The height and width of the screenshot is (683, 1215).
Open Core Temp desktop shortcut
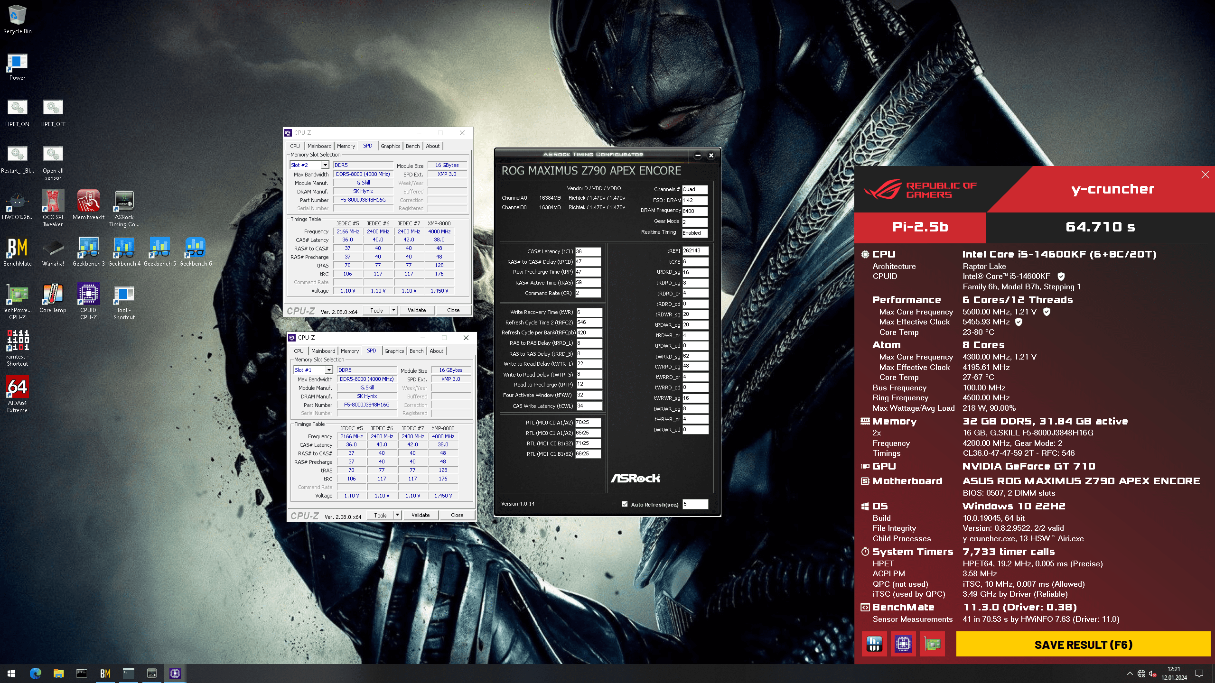(x=53, y=295)
